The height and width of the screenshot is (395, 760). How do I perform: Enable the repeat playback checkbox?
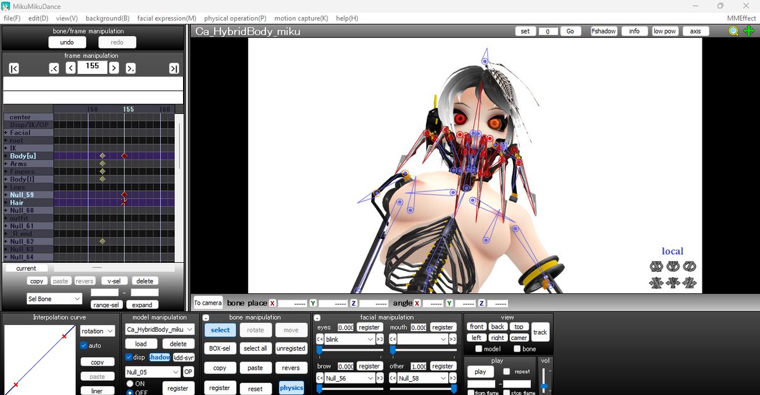click(x=507, y=372)
